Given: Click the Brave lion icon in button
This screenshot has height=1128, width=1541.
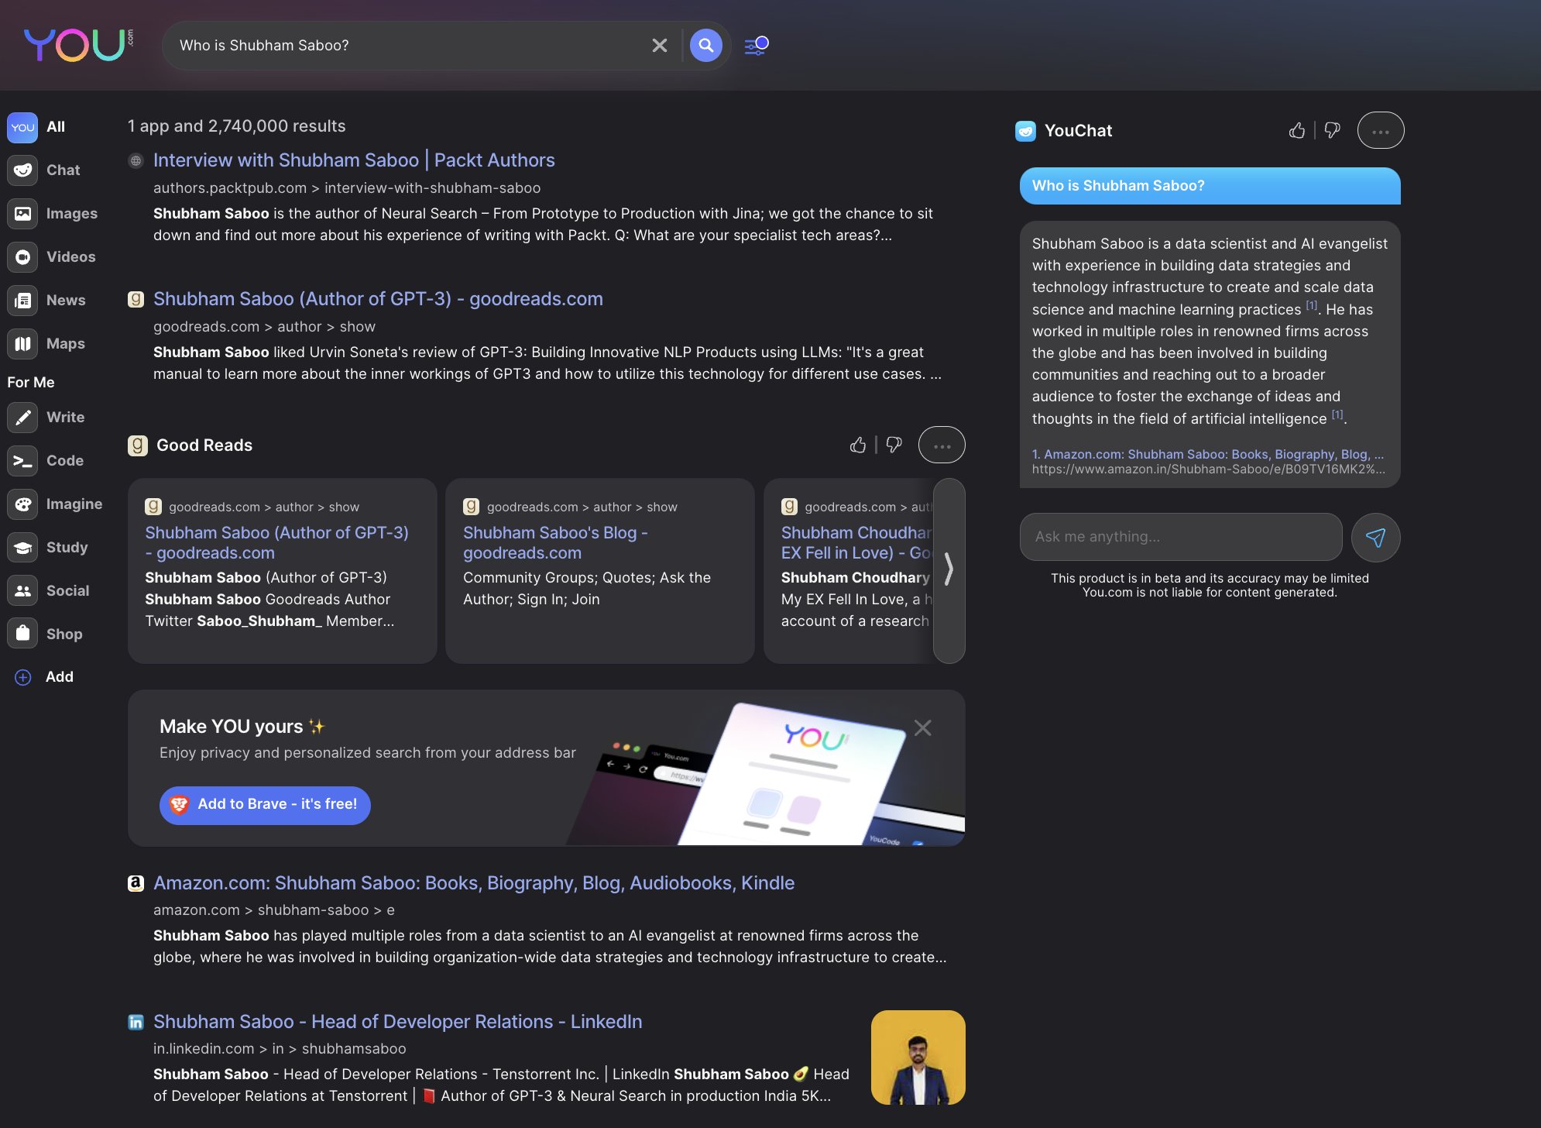Looking at the screenshot, I should coord(180,805).
